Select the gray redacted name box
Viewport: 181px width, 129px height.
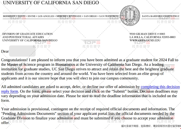click(x=22, y=51)
